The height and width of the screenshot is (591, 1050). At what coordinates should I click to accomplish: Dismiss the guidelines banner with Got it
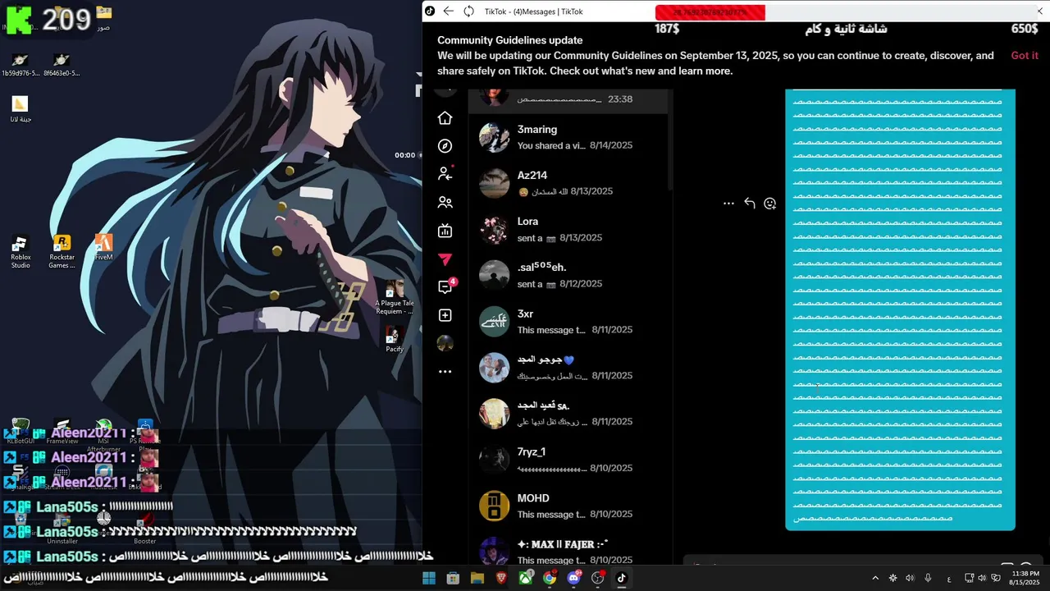coord(1025,56)
